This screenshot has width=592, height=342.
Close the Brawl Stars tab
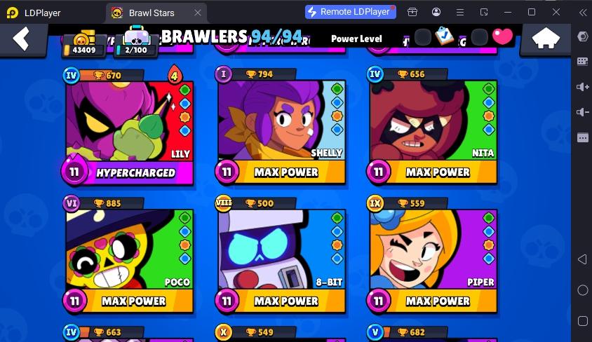coord(198,13)
